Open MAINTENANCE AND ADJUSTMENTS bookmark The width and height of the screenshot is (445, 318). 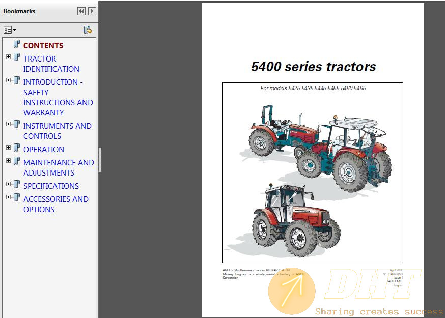[59, 168]
